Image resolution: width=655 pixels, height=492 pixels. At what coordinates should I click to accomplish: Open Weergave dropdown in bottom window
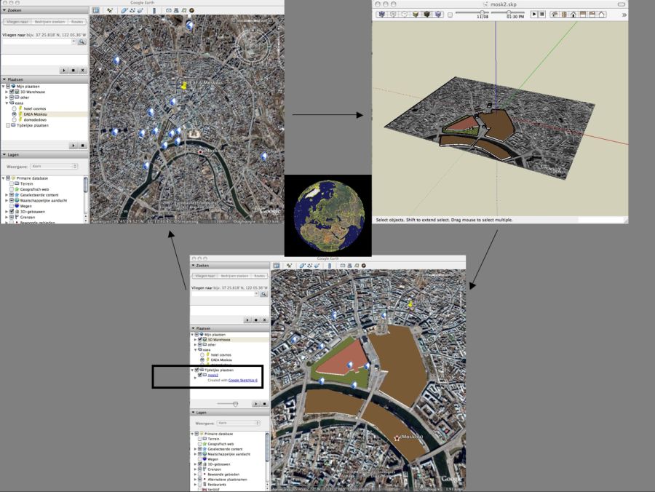tap(239, 423)
